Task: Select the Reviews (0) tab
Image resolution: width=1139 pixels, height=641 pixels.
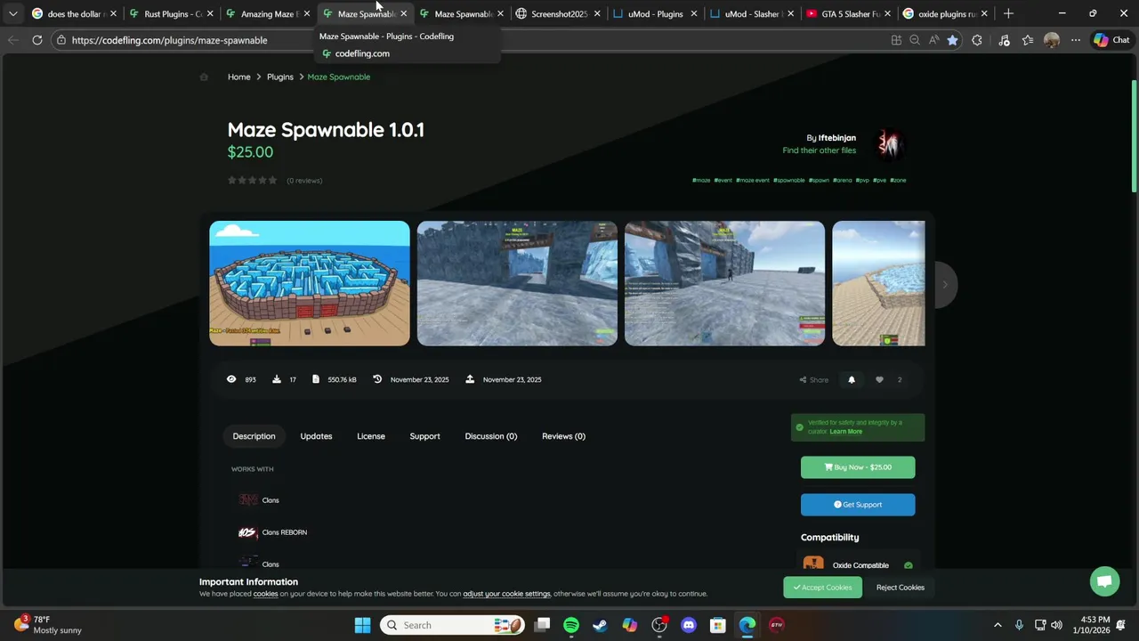Action: click(x=563, y=436)
